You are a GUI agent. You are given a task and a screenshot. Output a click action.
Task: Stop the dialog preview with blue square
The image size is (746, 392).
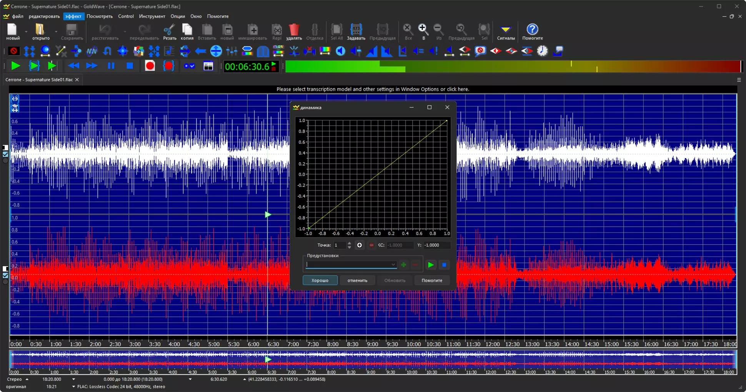tap(444, 265)
